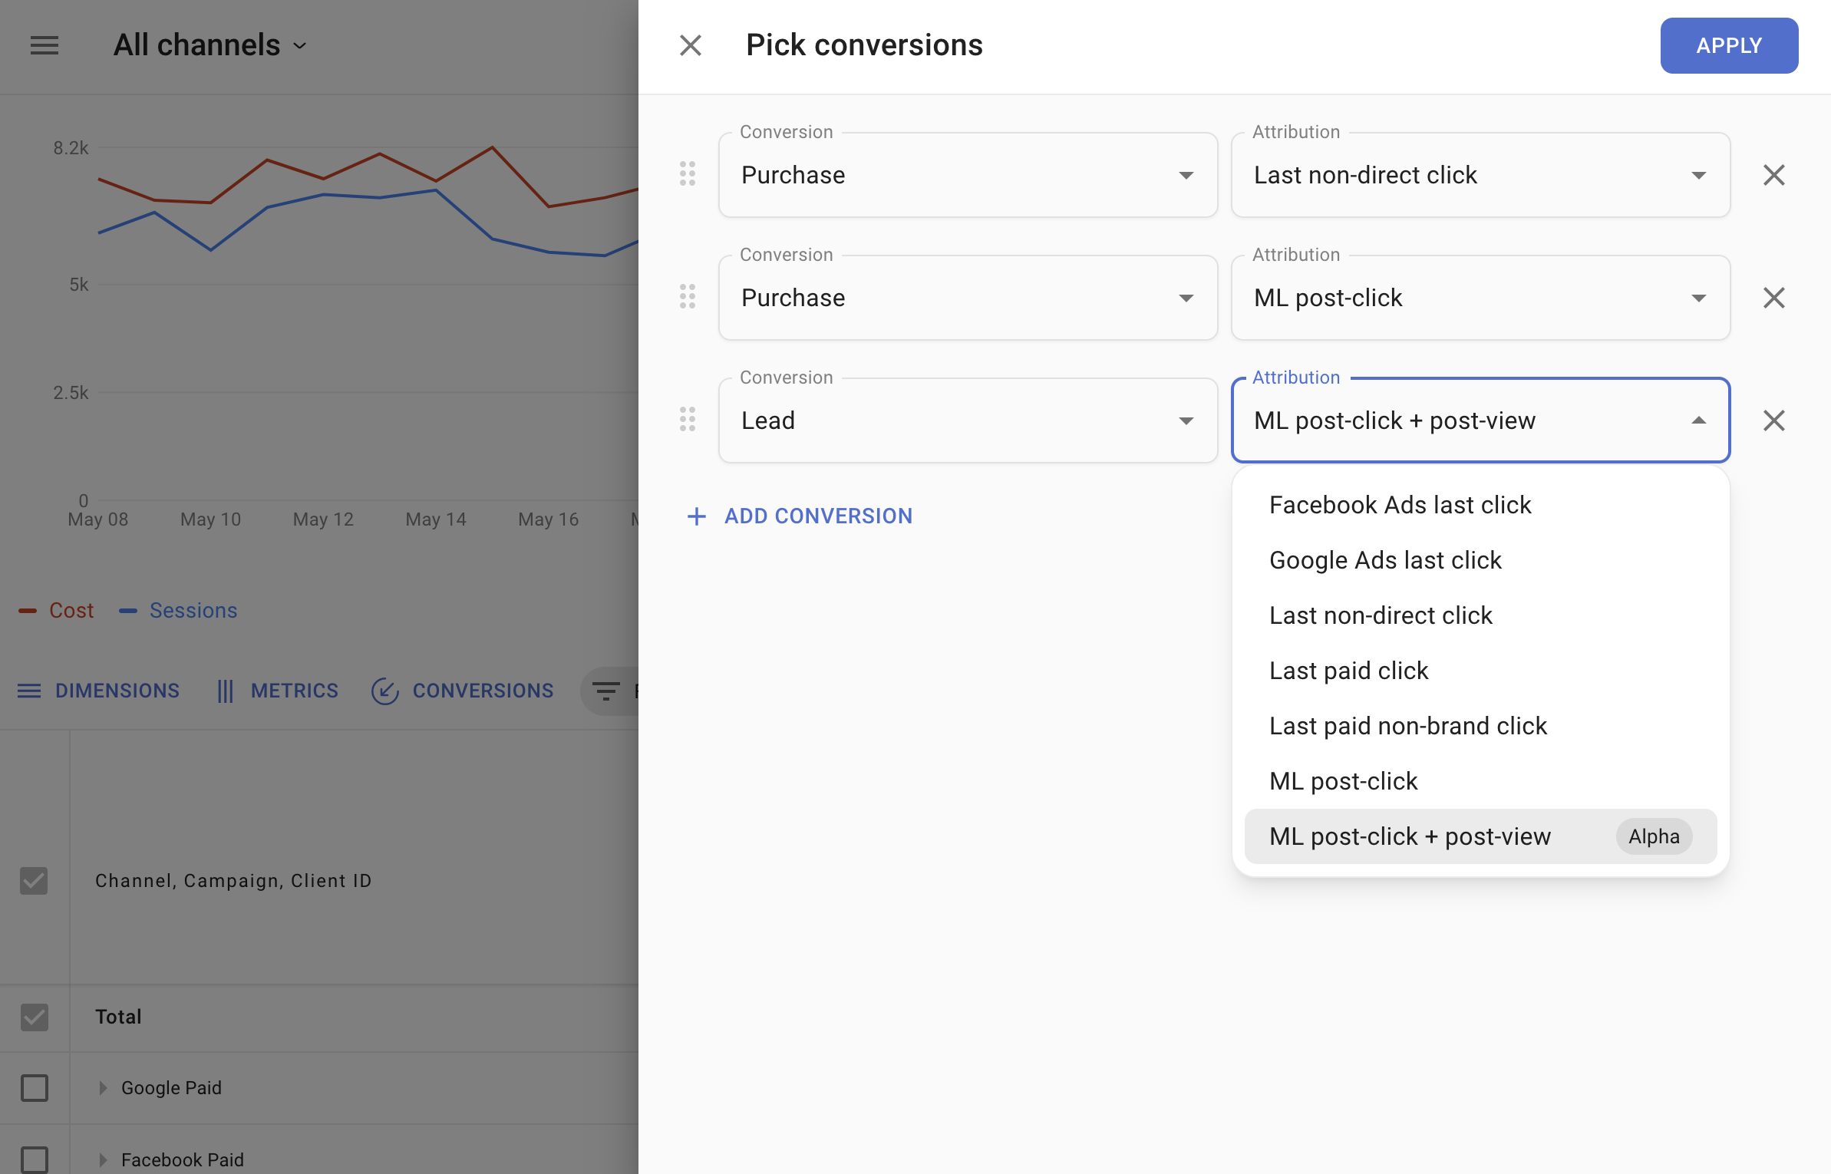
Task: Close the Pick conversions panel
Action: coord(690,45)
